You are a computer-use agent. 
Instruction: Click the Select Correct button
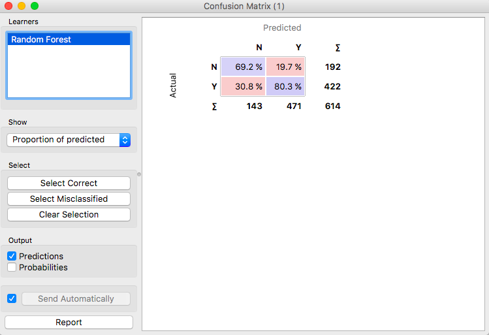69,183
